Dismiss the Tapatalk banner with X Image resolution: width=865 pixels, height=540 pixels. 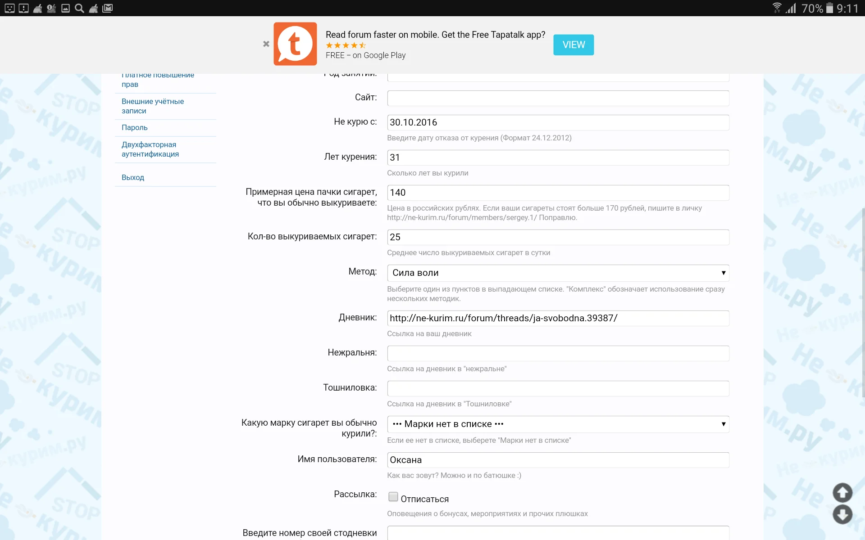pos(266,44)
